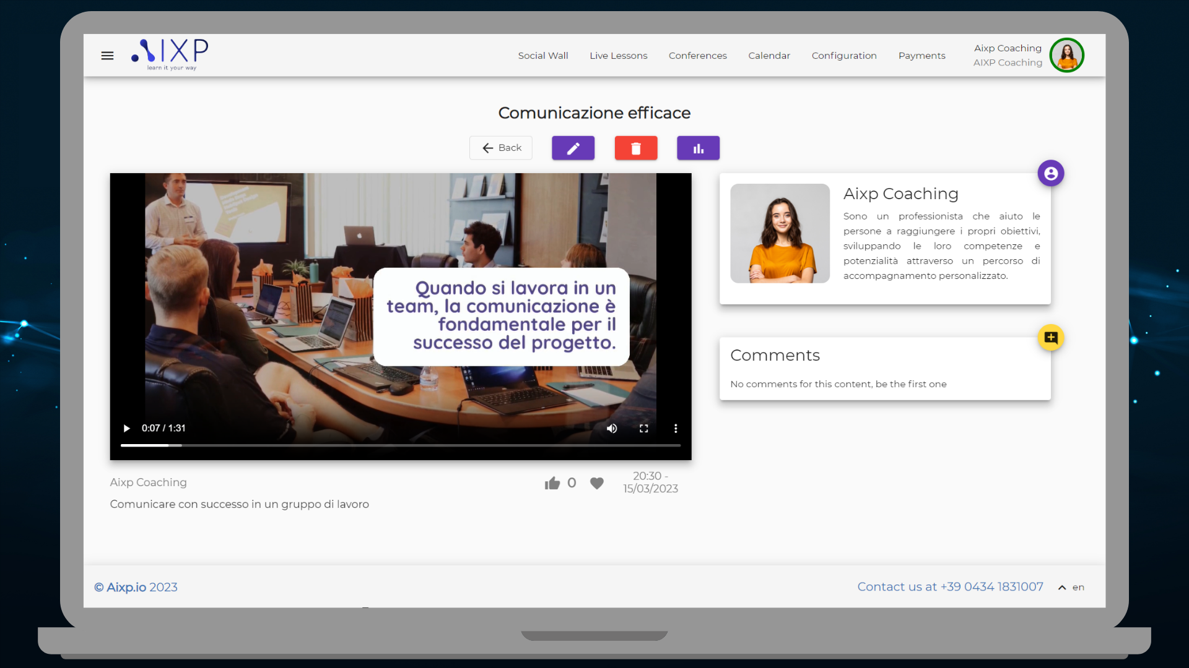Click the delete trash icon
Screen dimensions: 1189x668
point(635,148)
